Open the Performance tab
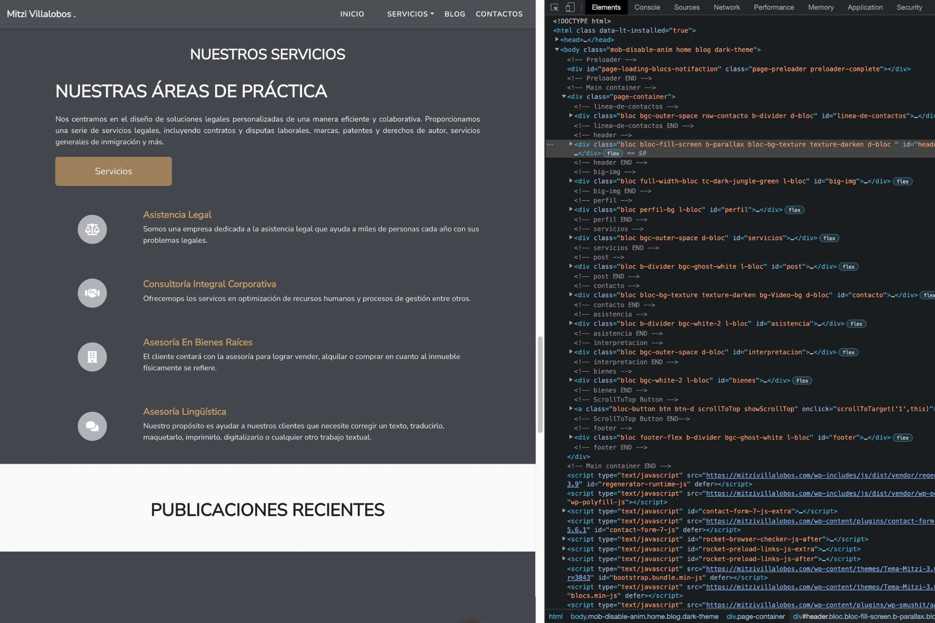Screen dimensions: 935x623 (x=774, y=7)
